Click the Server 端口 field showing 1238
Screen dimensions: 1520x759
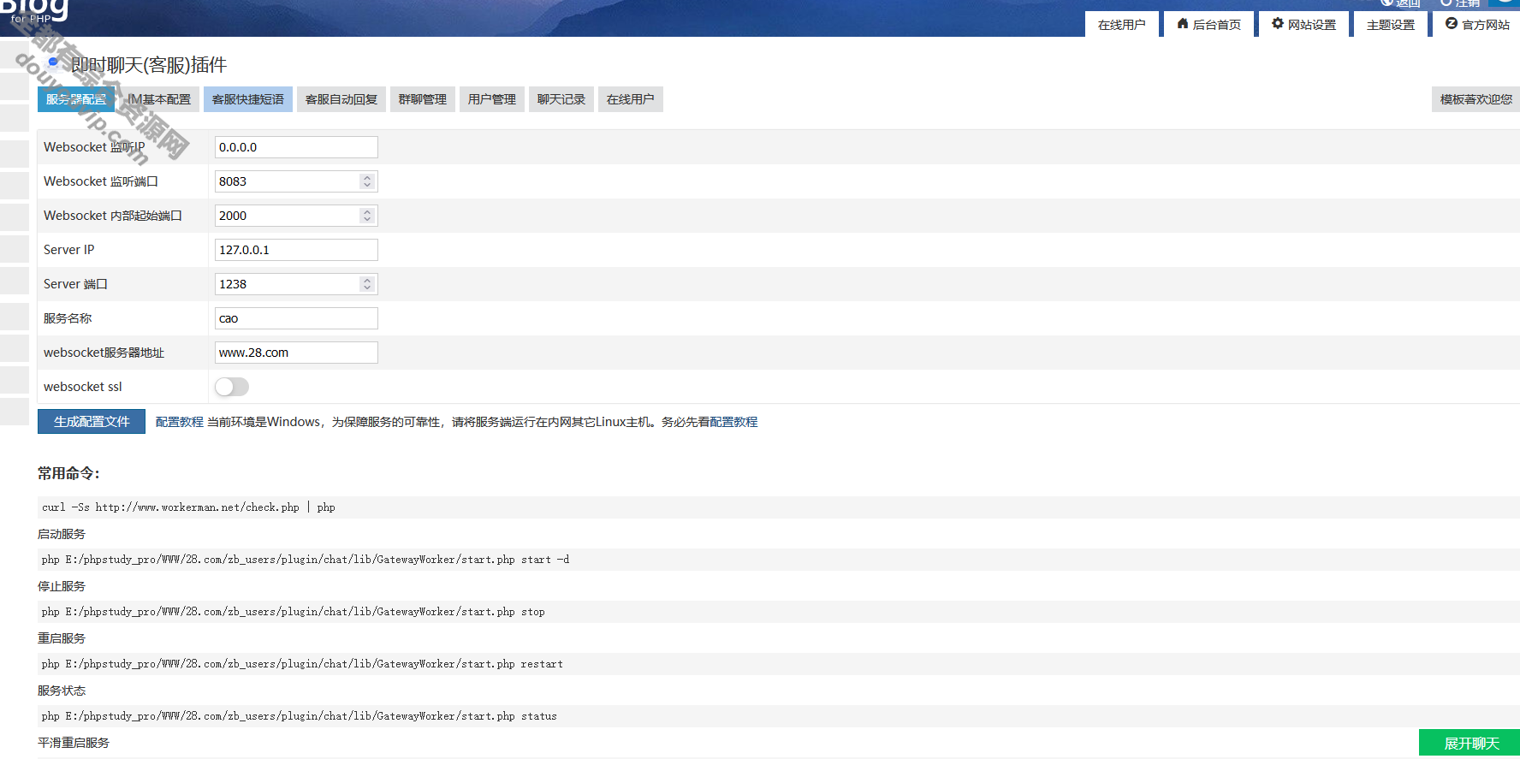point(296,284)
